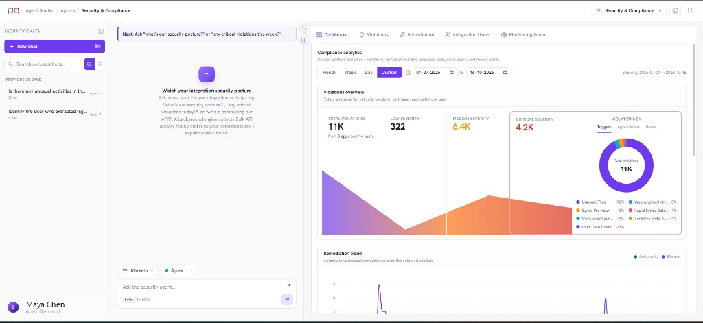The image size is (703, 323).
Task: Click the donut chart Total Violations
Action: [x=626, y=165]
